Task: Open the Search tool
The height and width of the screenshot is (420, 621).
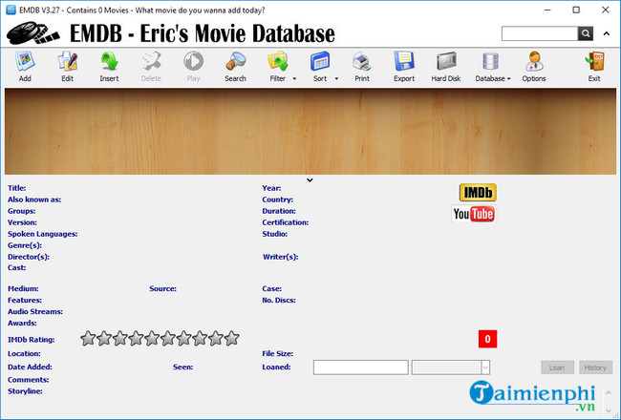Action: pyautogui.click(x=235, y=66)
